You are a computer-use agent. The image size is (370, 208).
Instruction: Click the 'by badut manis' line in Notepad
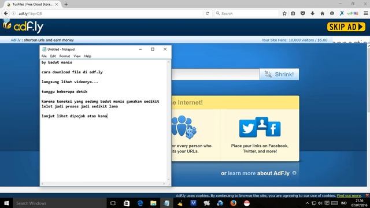[57, 62]
